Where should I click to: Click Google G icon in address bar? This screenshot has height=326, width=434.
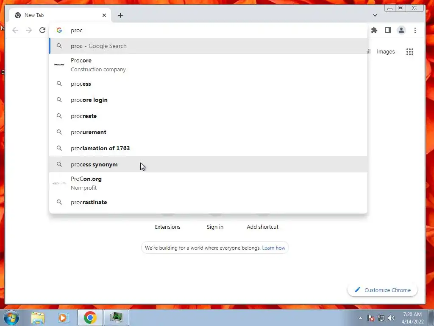[x=59, y=30]
